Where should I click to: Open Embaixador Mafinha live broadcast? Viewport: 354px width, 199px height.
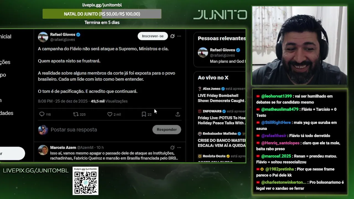pos(222,140)
